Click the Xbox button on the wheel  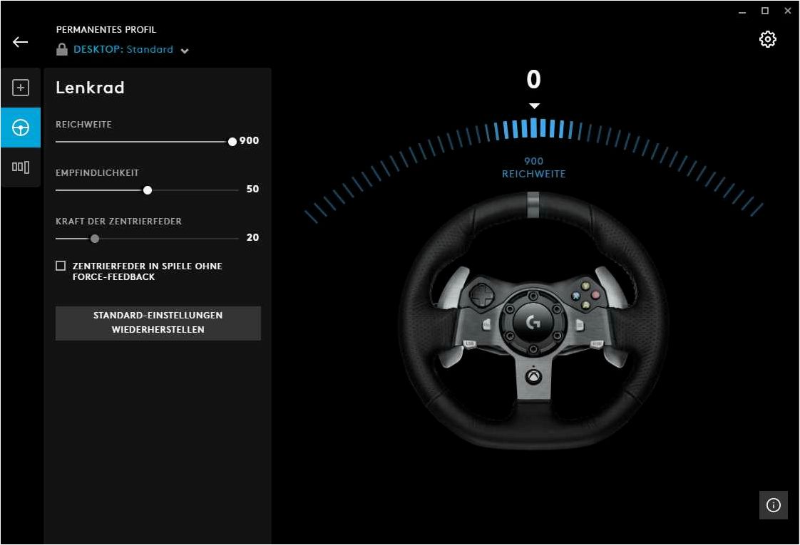click(533, 377)
